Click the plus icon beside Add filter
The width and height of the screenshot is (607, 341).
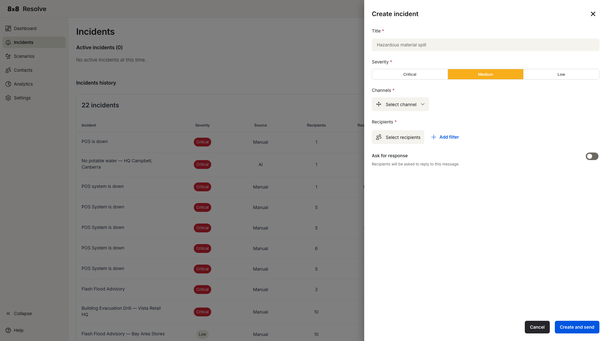434,137
